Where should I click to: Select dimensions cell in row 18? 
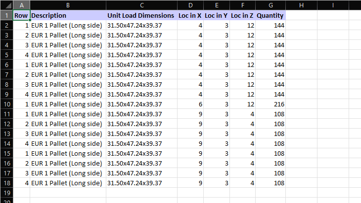pyautogui.click(x=141, y=183)
